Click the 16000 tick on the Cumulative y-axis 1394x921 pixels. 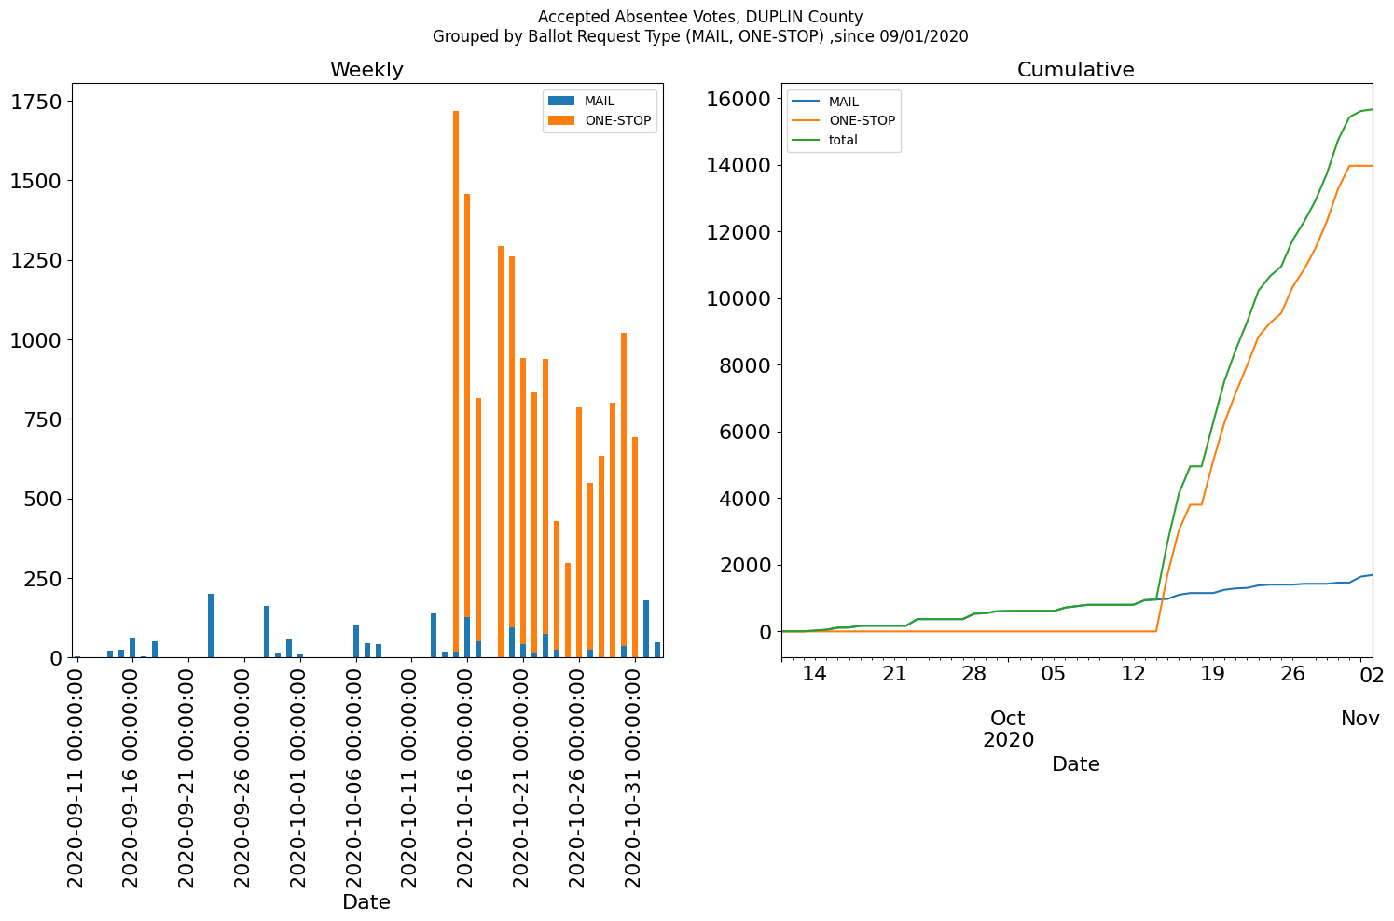tap(738, 99)
